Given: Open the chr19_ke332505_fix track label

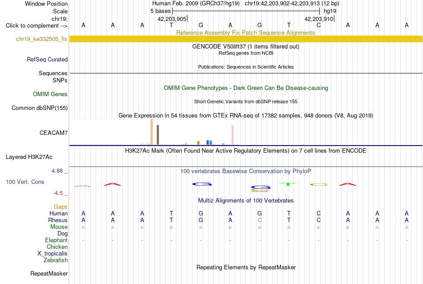Looking at the screenshot, I should (x=41, y=39).
